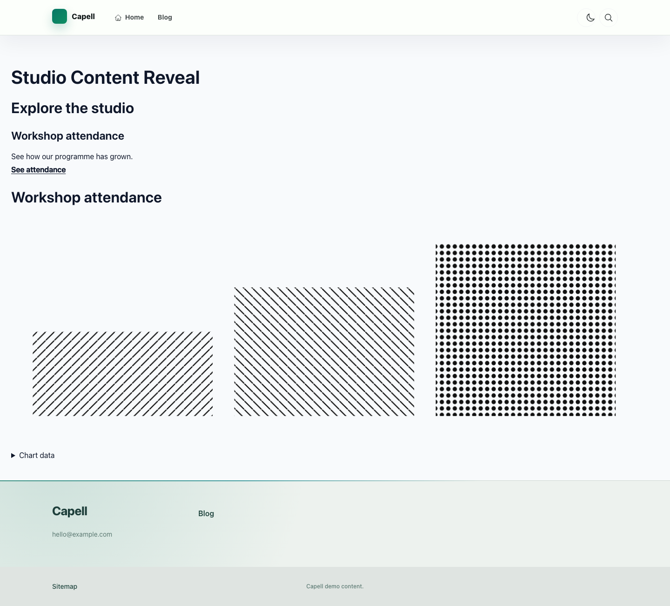Open the Sitemap footer link

coord(65,586)
